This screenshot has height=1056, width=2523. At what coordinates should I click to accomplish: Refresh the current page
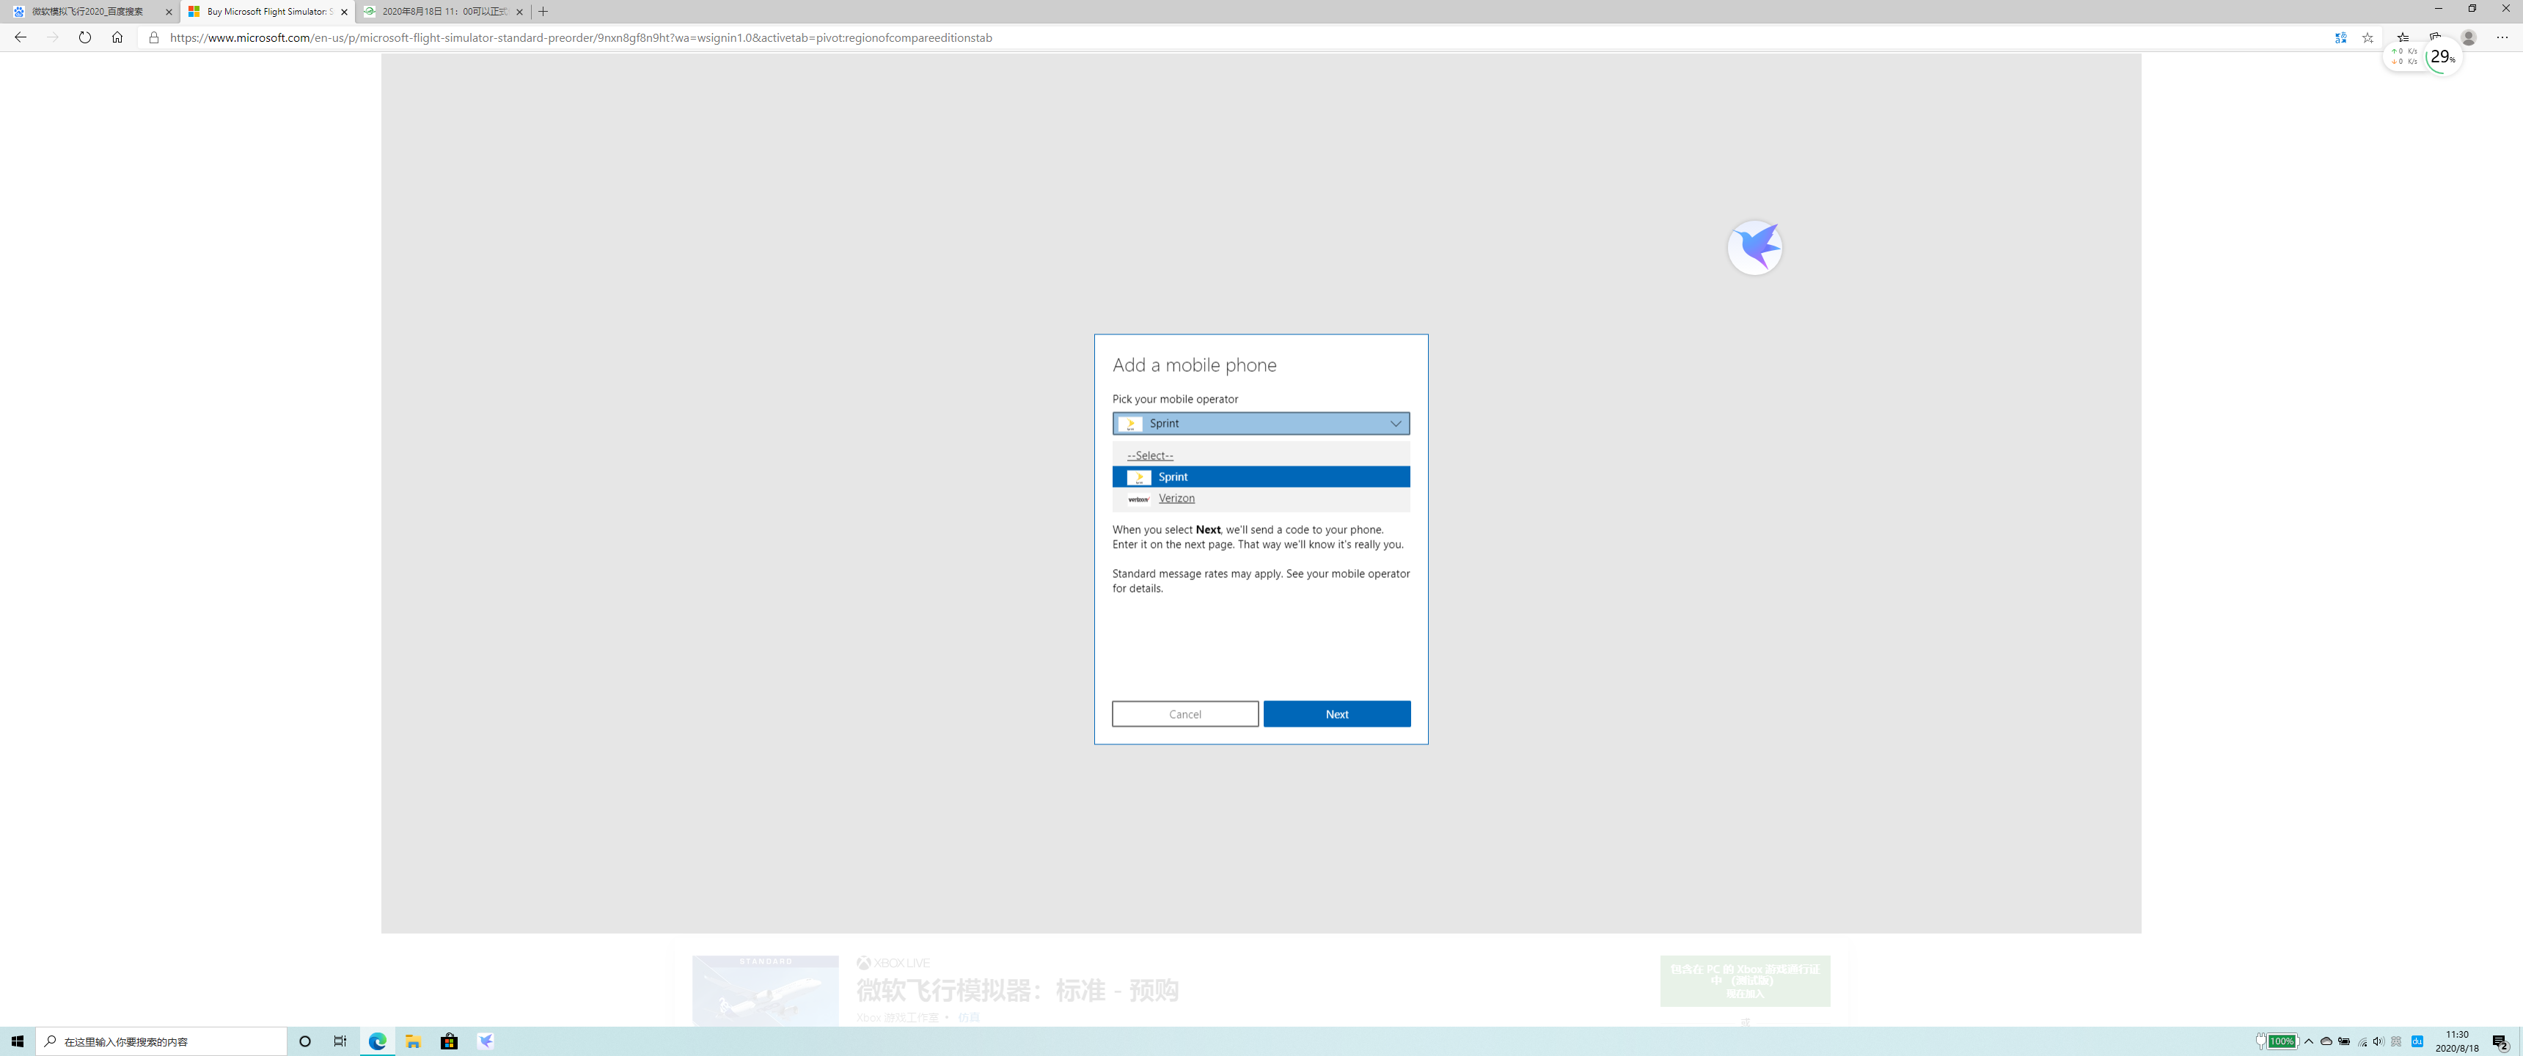(85, 37)
